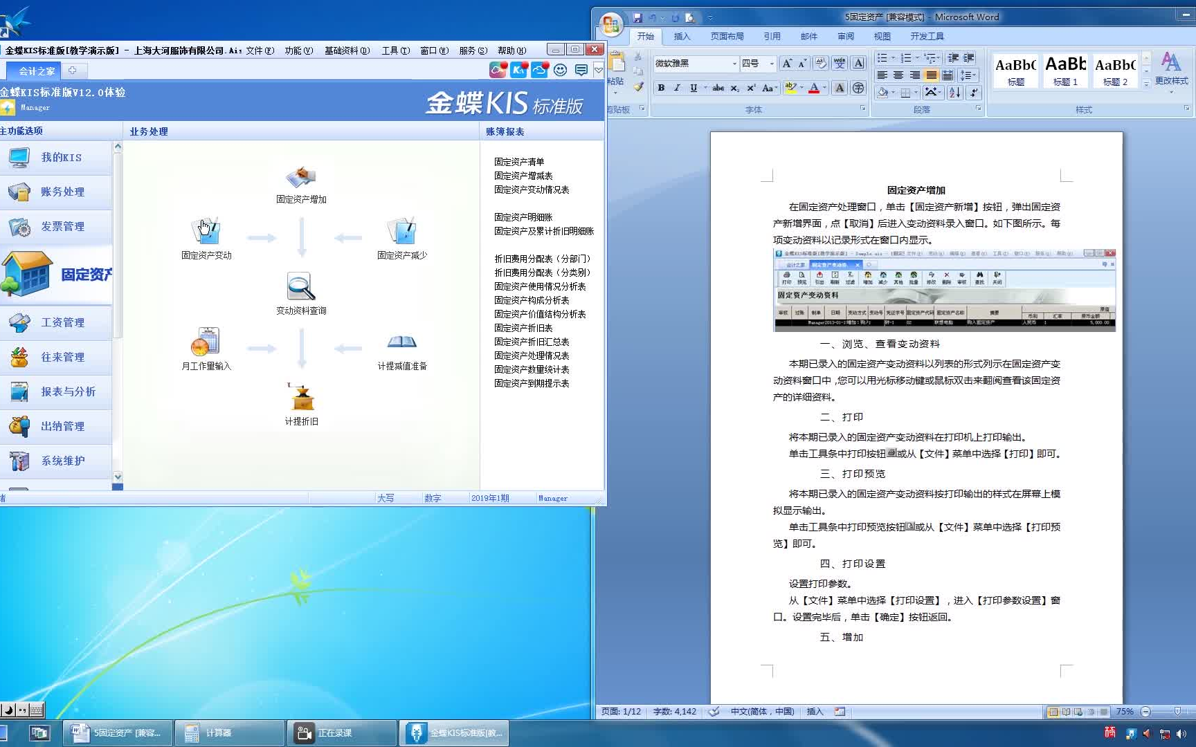Click the yellow text highlight color button
Image resolution: width=1196 pixels, height=747 pixels.
tap(790, 88)
